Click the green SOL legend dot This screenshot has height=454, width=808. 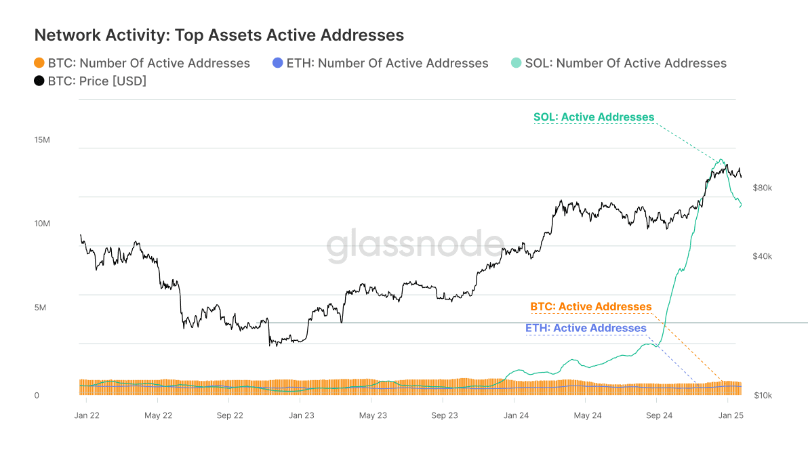click(516, 63)
